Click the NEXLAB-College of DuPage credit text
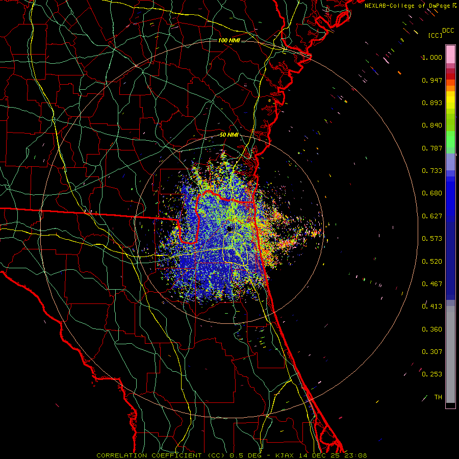459x459 pixels. (407, 6)
